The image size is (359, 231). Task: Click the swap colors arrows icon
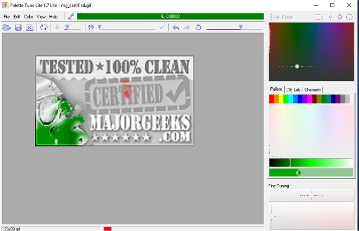pyautogui.click(x=91, y=27)
